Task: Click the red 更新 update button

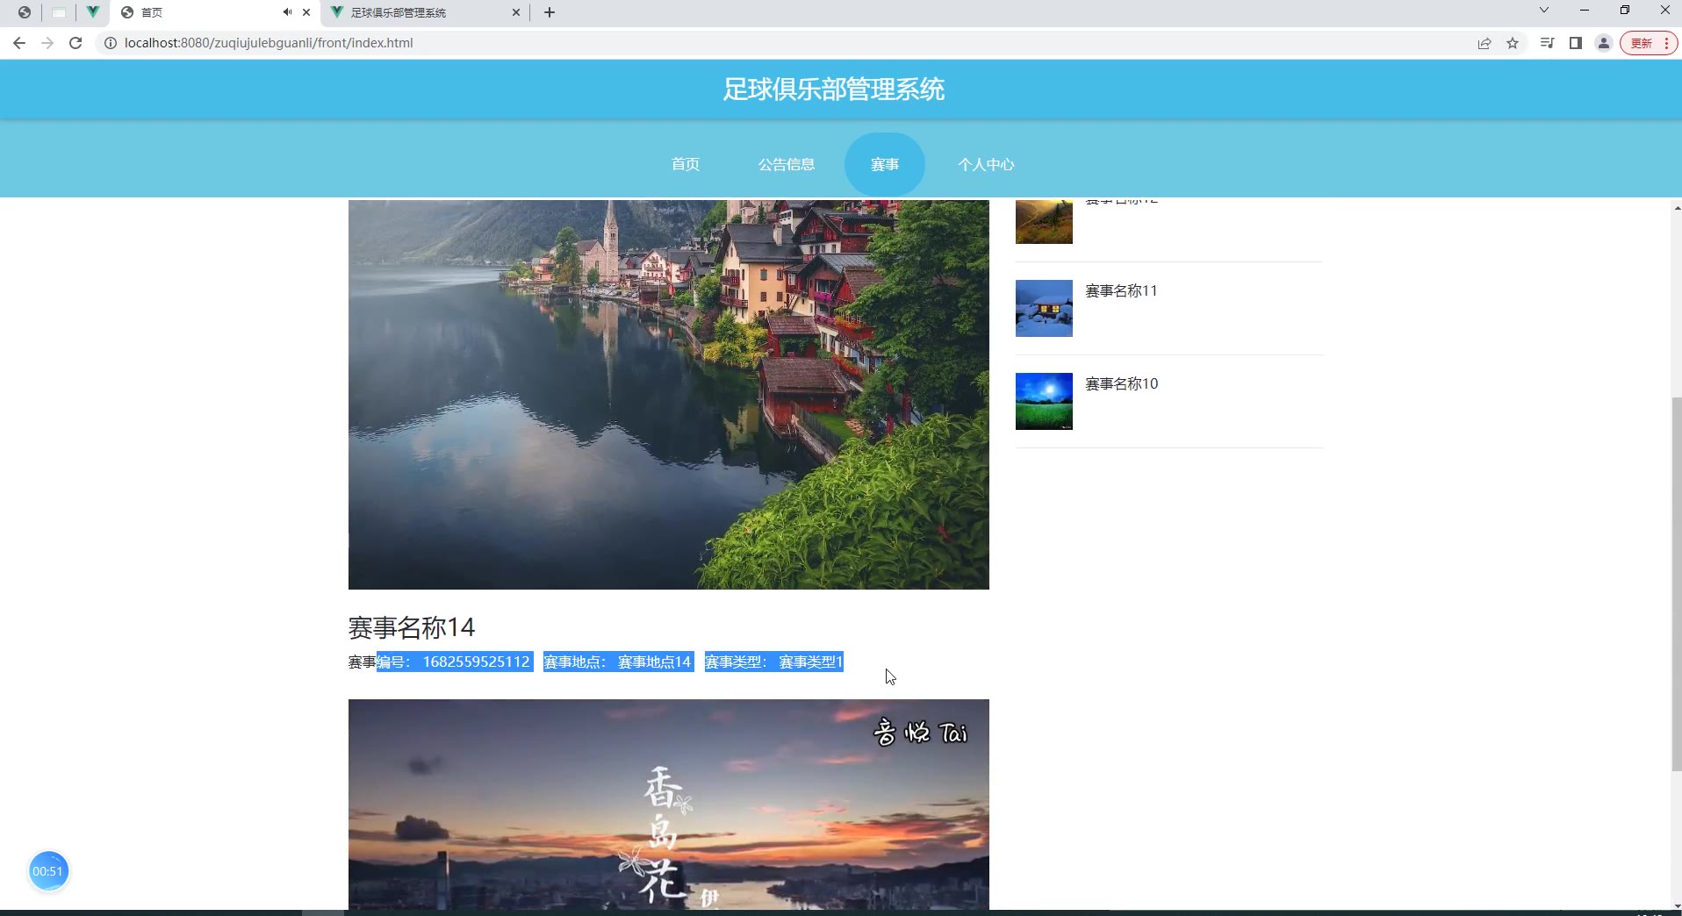Action: click(1649, 43)
